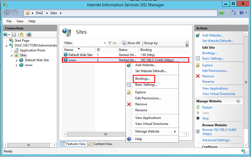This screenshot has width=251, height=157.
Task: Click Edit Permissions... link in Actions pane
Action: pos(215,70)
